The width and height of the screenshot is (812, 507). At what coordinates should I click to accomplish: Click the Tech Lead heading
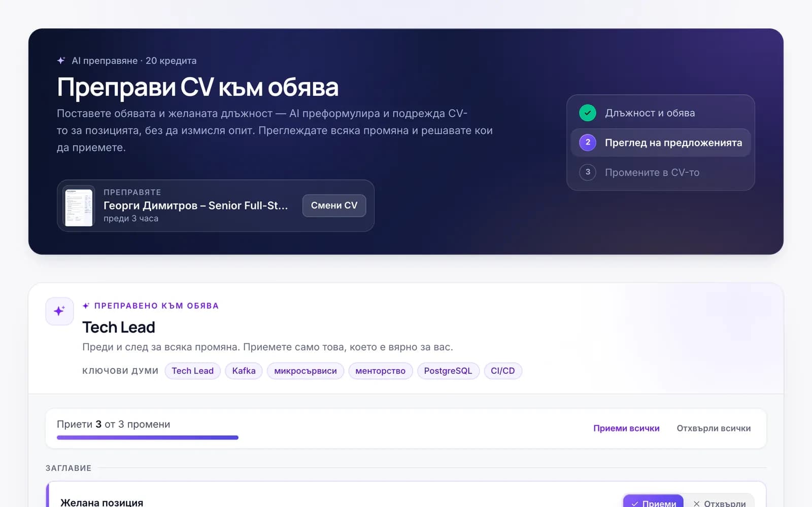pos(119,327)
